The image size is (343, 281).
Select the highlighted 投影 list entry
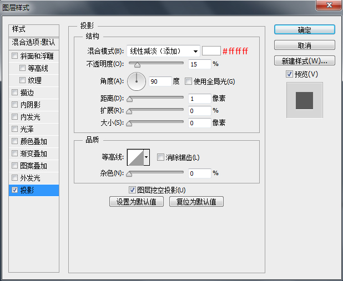34,190
